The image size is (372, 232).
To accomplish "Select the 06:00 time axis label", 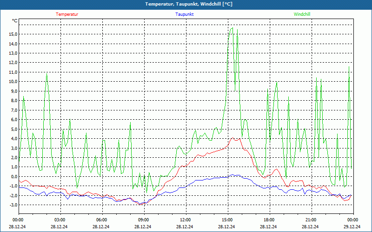I will 102,220.
